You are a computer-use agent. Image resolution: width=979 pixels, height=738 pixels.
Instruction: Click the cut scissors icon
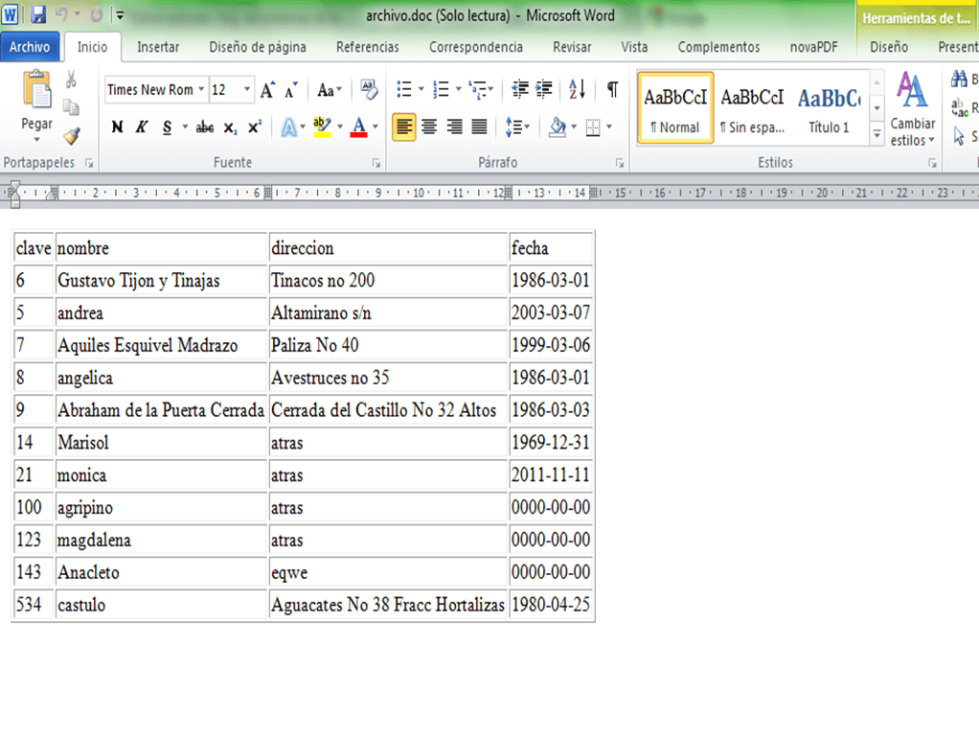click(x=72, y=80)
